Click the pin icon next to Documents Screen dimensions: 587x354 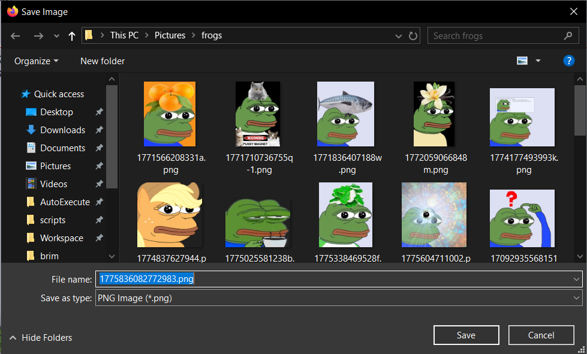click(99, 148)
